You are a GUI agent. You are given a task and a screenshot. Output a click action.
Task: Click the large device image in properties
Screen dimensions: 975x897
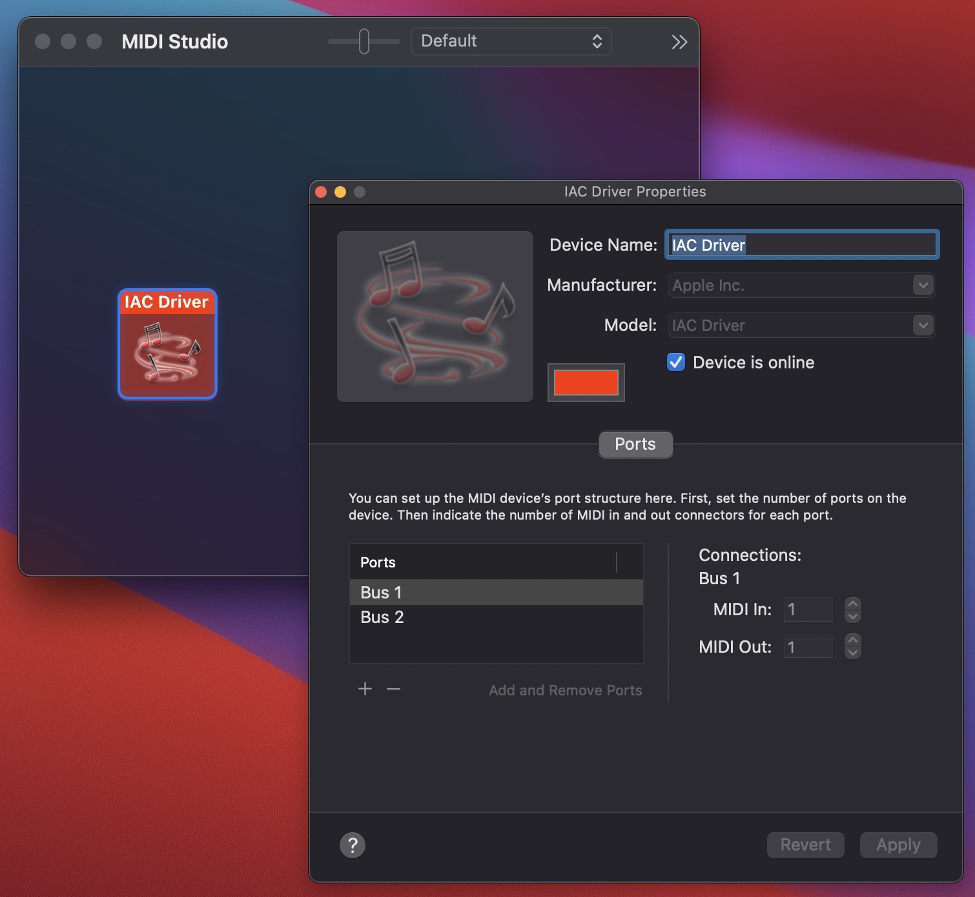[x=435, y=317]
